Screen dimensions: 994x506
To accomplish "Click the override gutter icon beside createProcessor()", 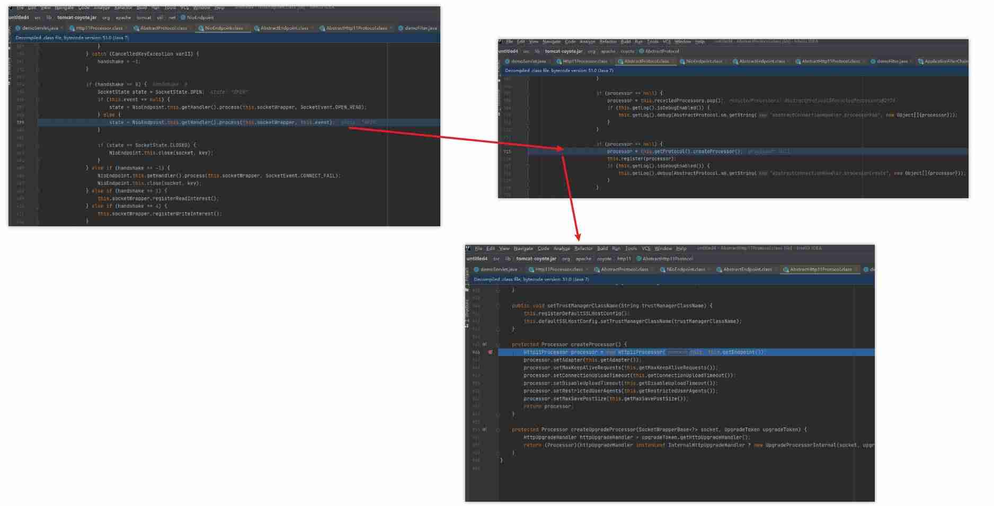I will (x=485, y=344).
